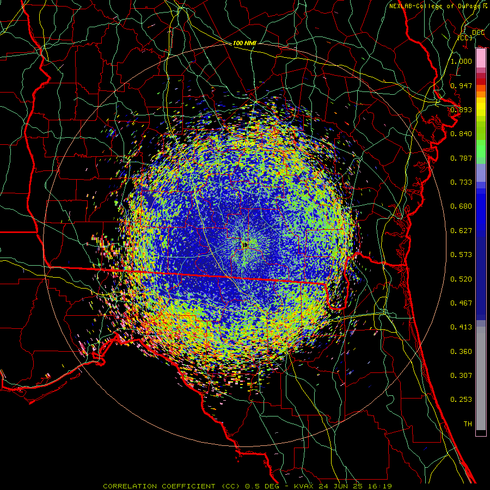Screen dimensions: 490x490
Task: Click the TH threshold label
Action: point(468,424)
